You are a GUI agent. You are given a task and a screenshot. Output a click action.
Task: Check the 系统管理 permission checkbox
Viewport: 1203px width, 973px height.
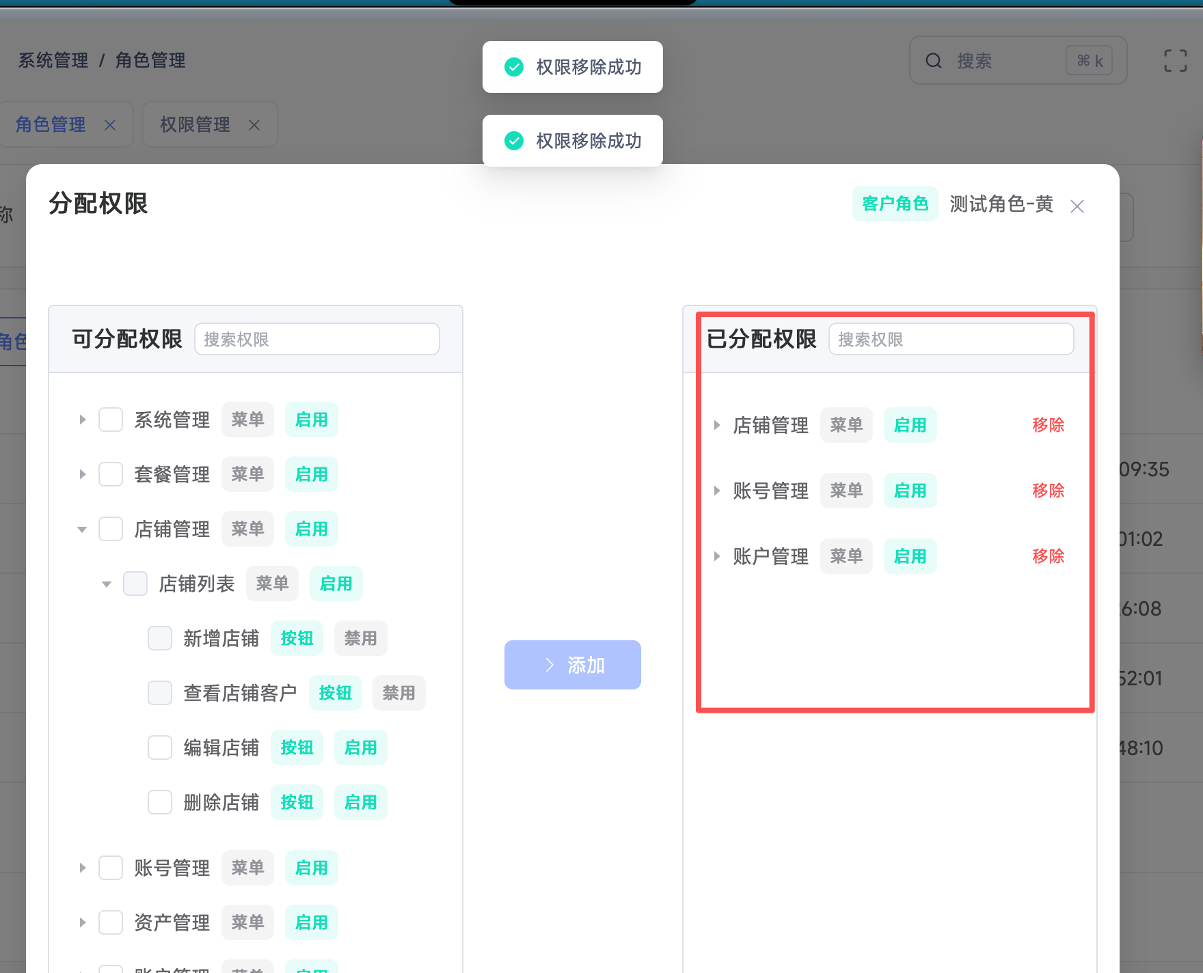click(x=111, y=420)
